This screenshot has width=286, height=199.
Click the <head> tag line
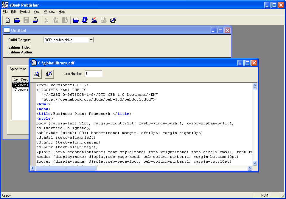pos(43,109)
